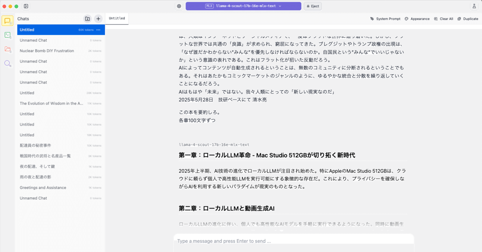Clear All messages in chat
Viewport: 482px width, 252px height.
click(x=443, y=19)
